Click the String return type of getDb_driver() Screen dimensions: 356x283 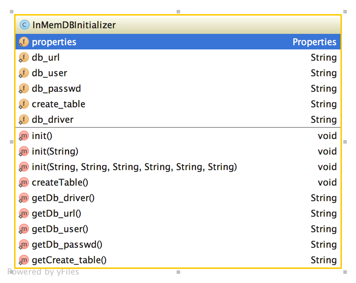point(324,198)
